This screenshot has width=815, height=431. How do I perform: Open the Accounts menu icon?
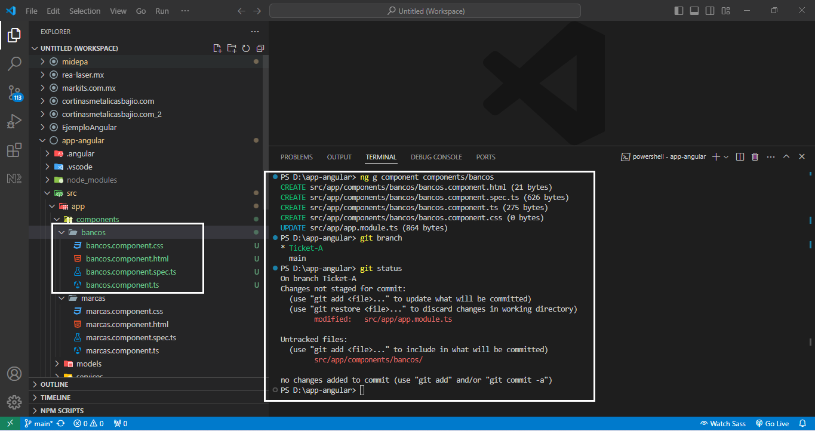tap(14, 374)
